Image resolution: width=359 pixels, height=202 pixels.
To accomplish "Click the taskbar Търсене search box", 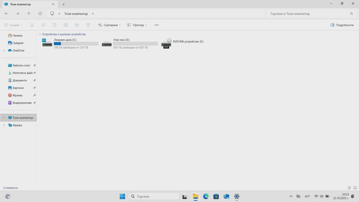I will [x=154, y=196].
